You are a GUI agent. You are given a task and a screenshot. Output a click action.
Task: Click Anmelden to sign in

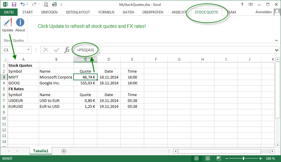(x=263, y=12)
